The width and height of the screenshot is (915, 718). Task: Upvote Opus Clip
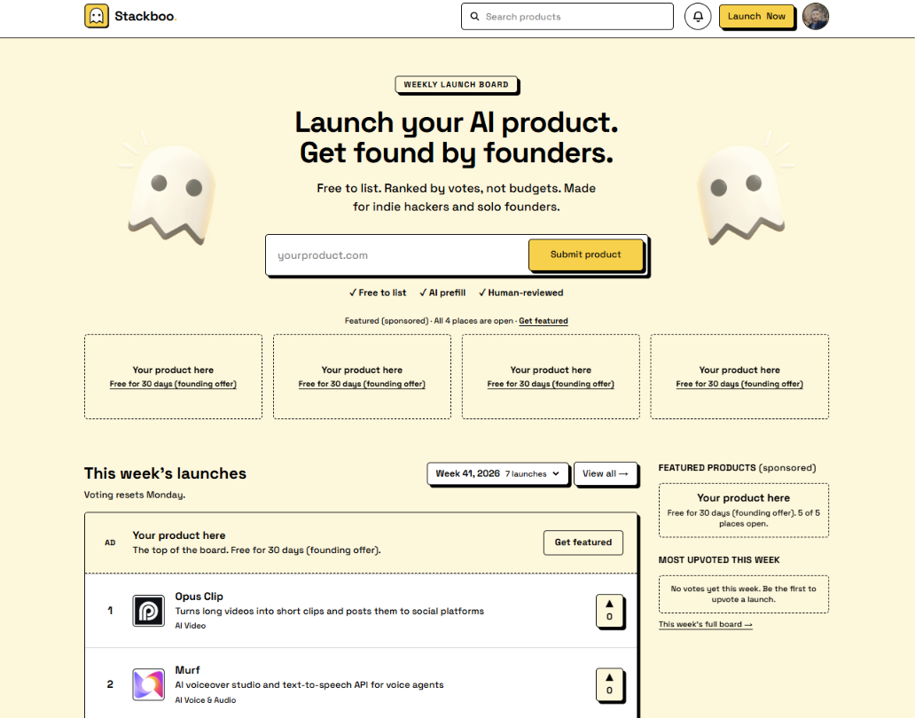pyautogui.click(x=609, y=611)
